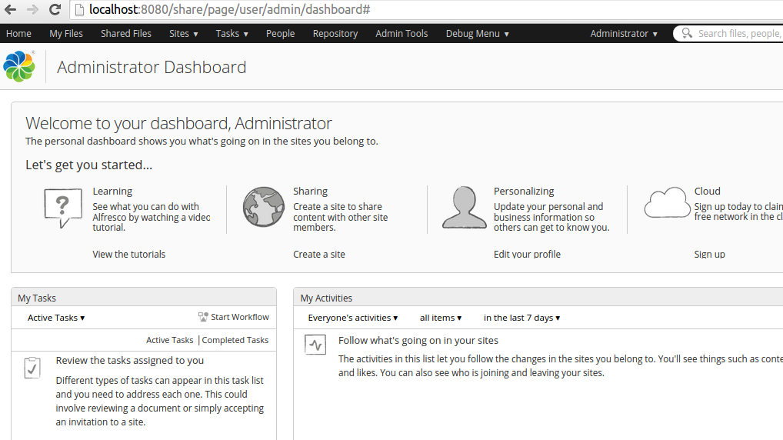Click 'Follow what's going on in your sites'
This screenshot has height=440, width=783.
[418, 341]
